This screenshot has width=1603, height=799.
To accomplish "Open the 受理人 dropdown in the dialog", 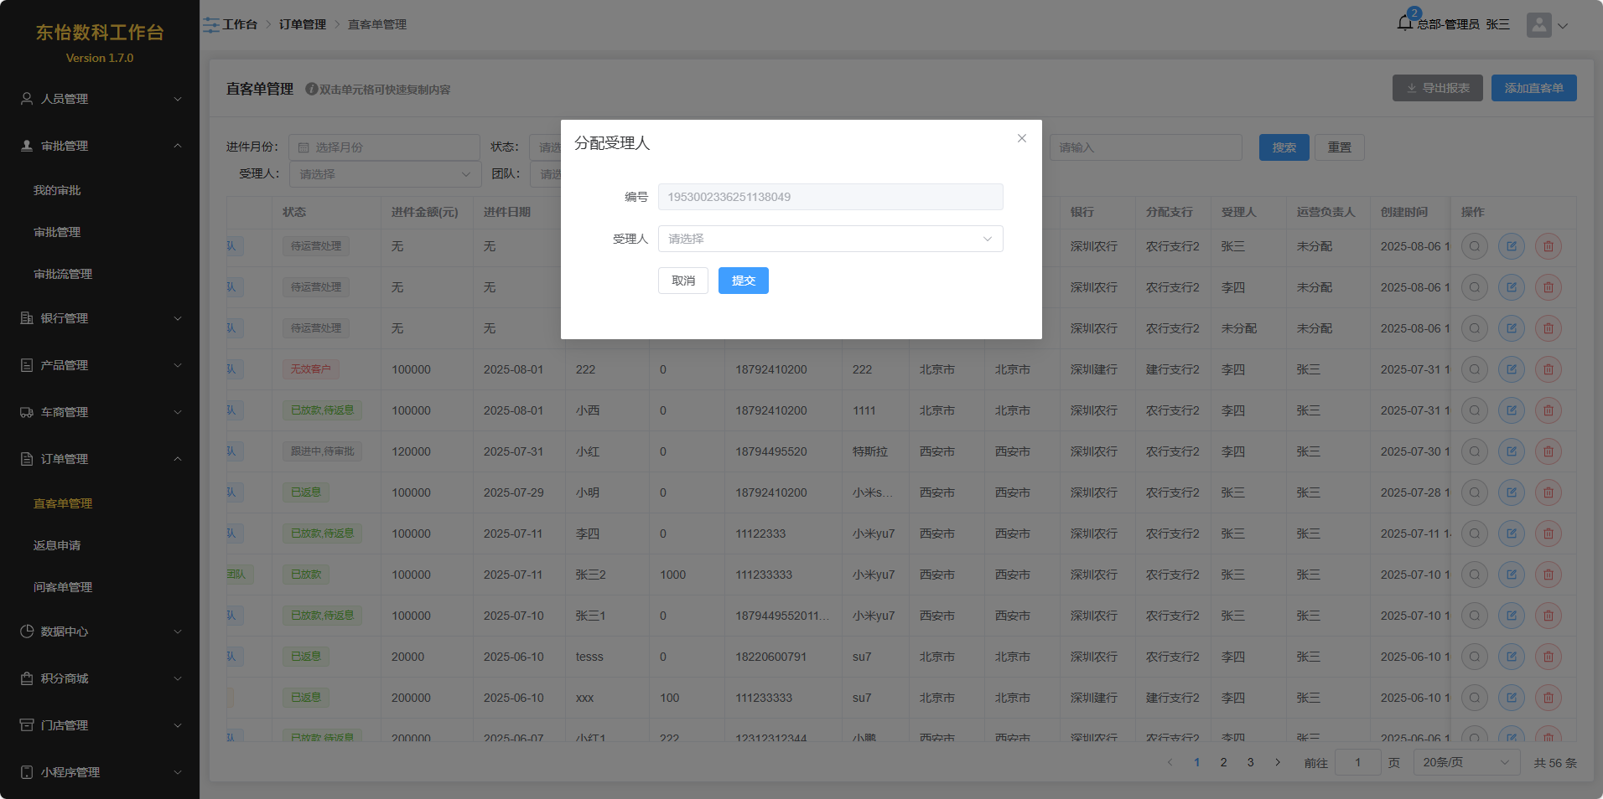I will (x=830, y=239).
